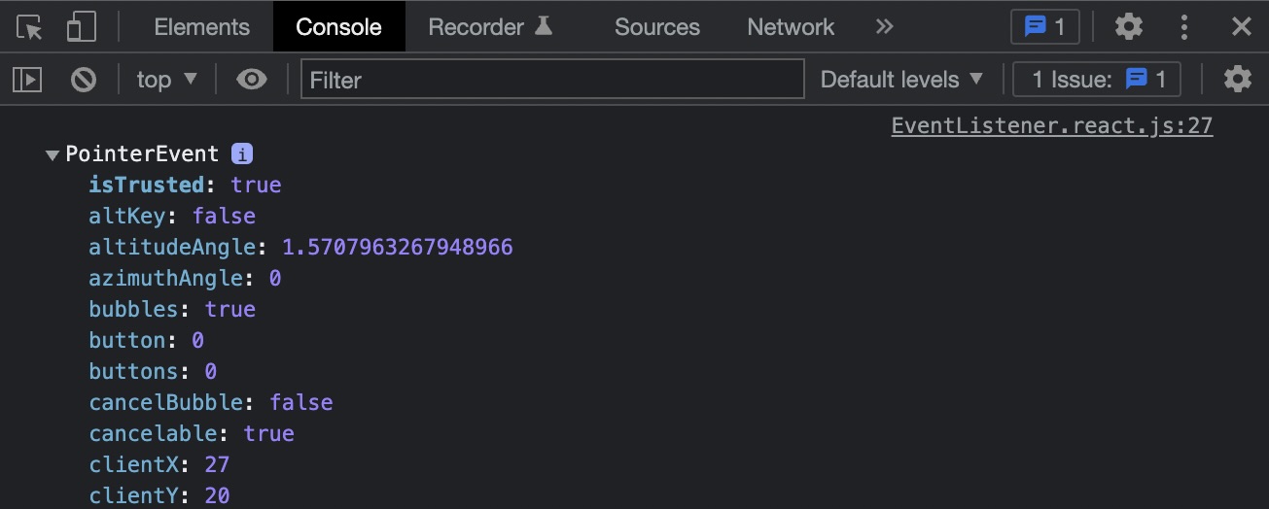Image resolution: width=1269 pixels, height=509 pixels.
Task: Close the DevTools panel
Action: pyautogui.click(x=1241, y=26)
